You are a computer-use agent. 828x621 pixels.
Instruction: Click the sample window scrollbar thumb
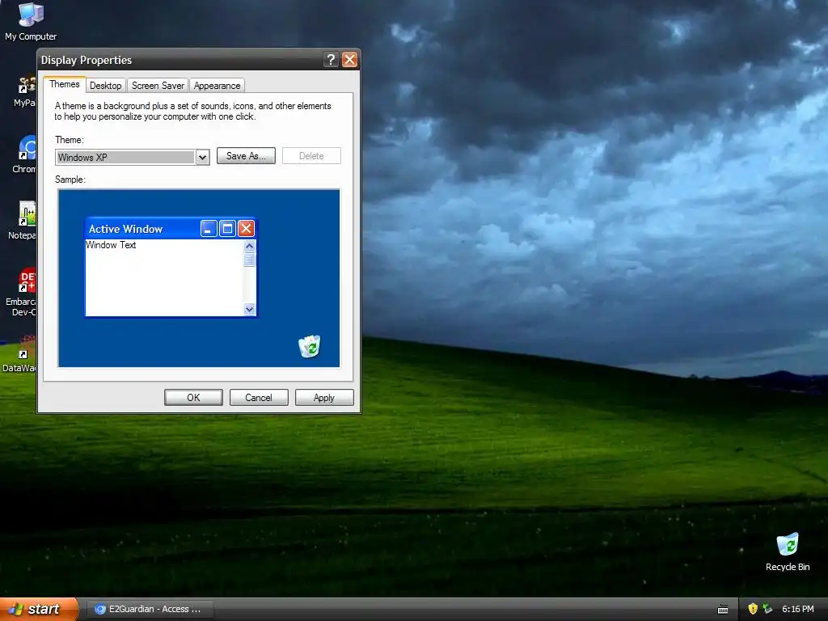(x=250, y=260)
